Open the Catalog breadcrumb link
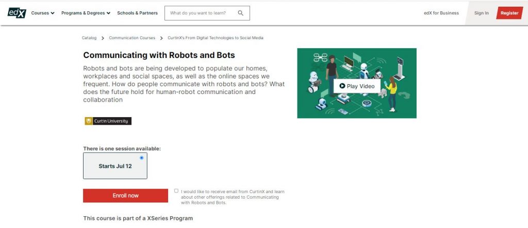This screenshot has height=228, width=528. tap(89, 38)
